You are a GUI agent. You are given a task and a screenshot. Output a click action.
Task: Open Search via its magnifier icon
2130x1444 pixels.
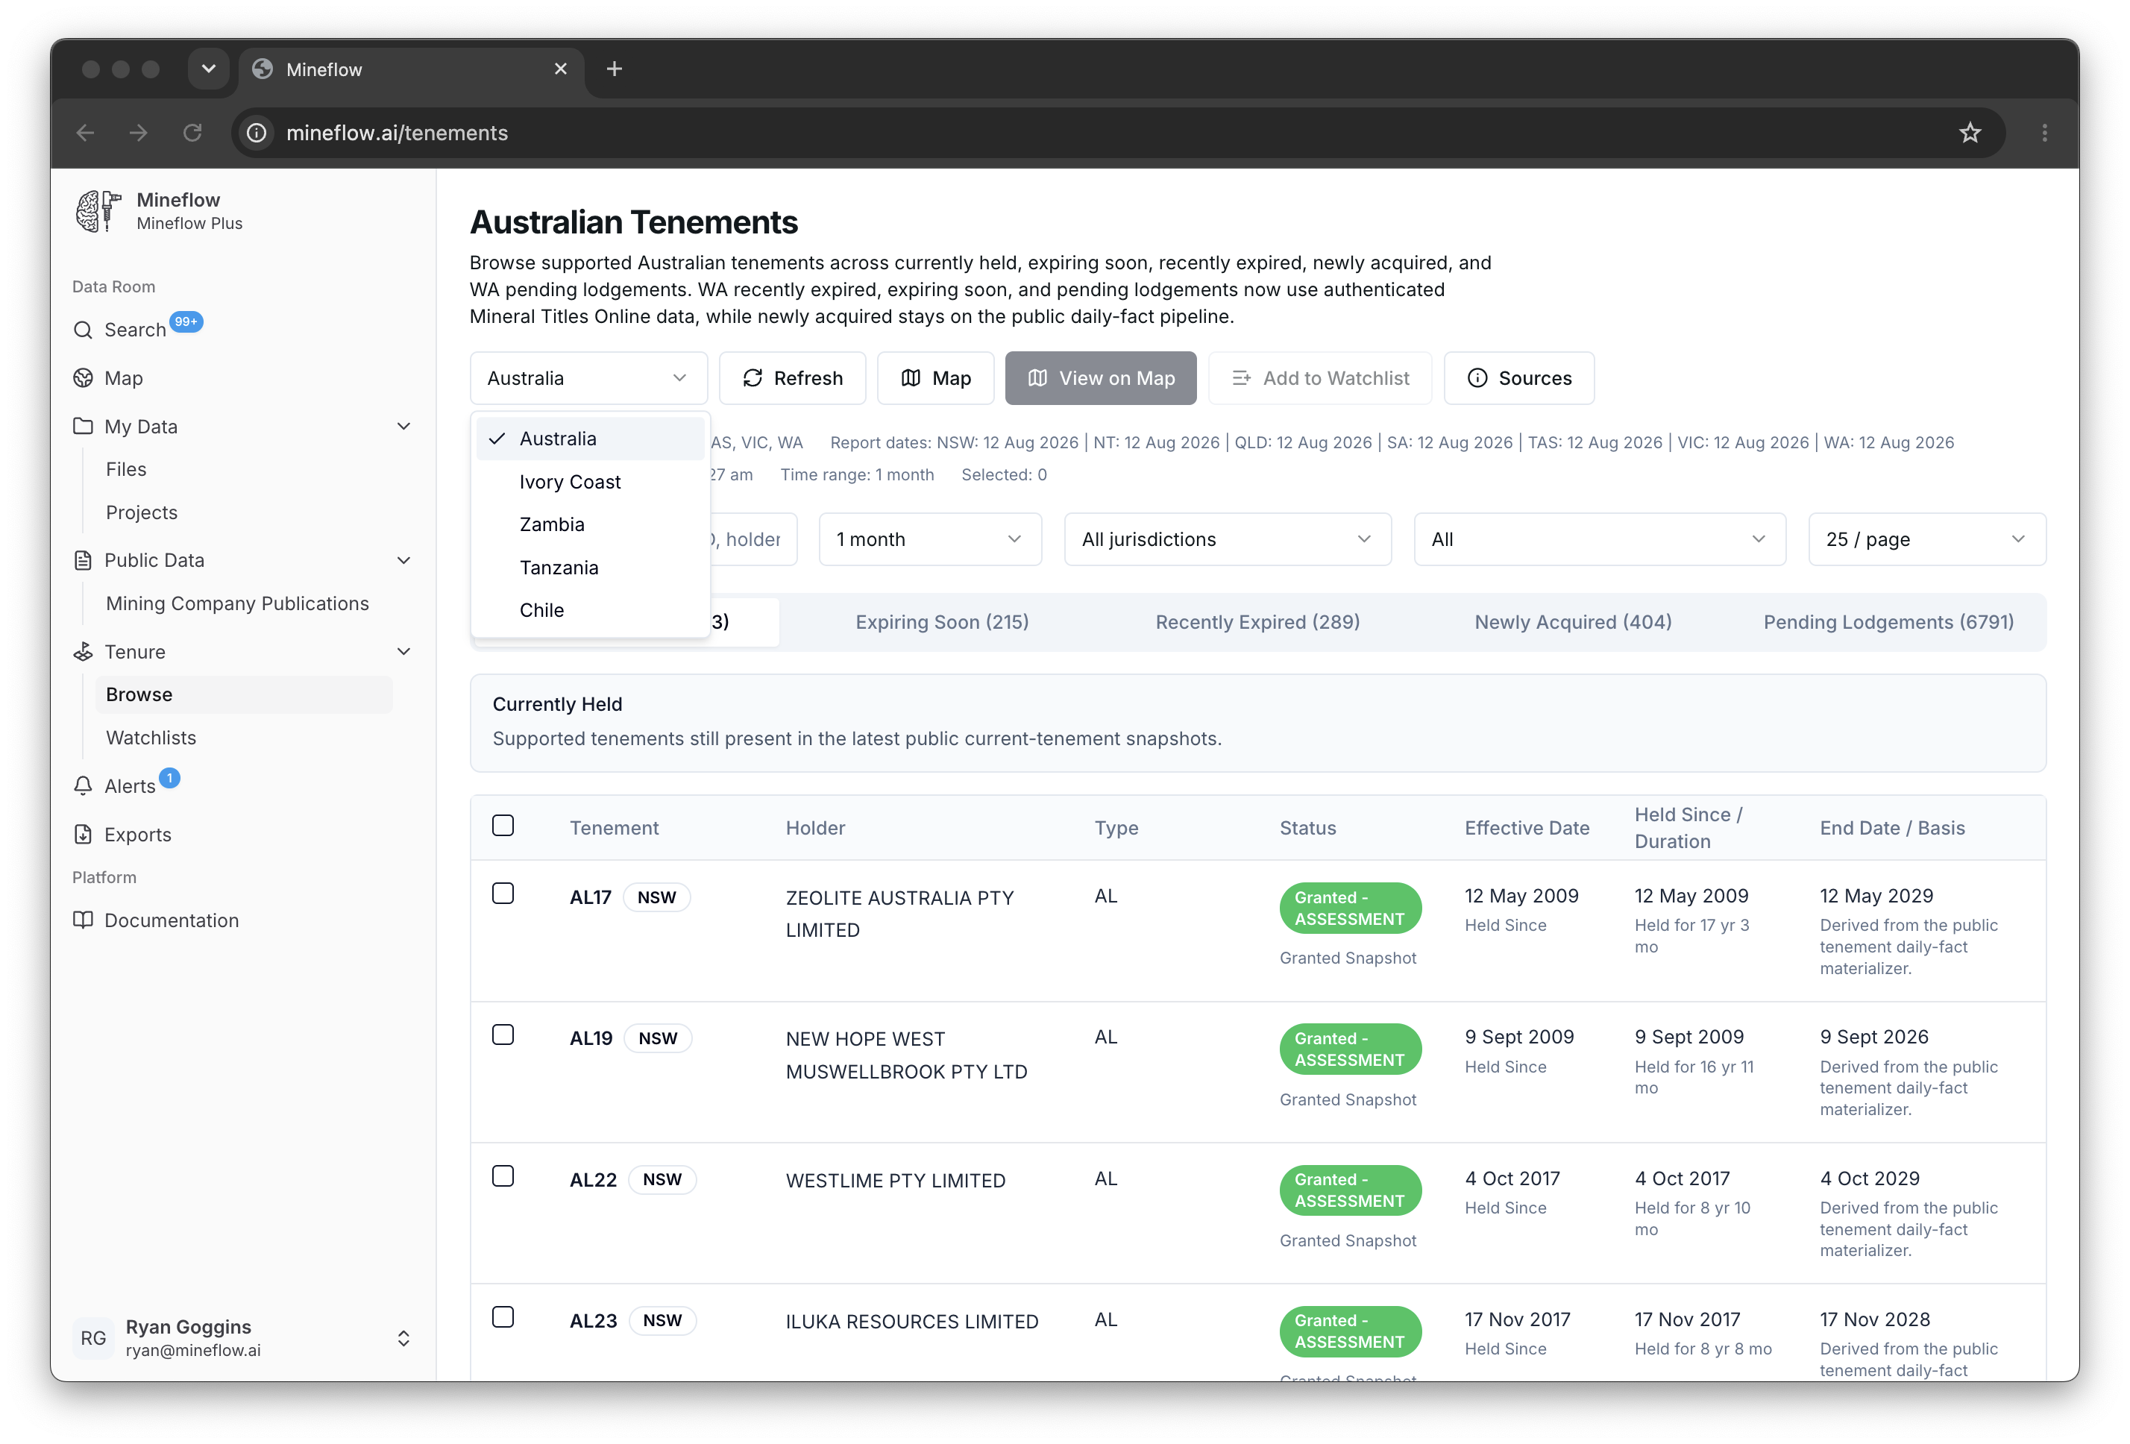tap(84, 330)
